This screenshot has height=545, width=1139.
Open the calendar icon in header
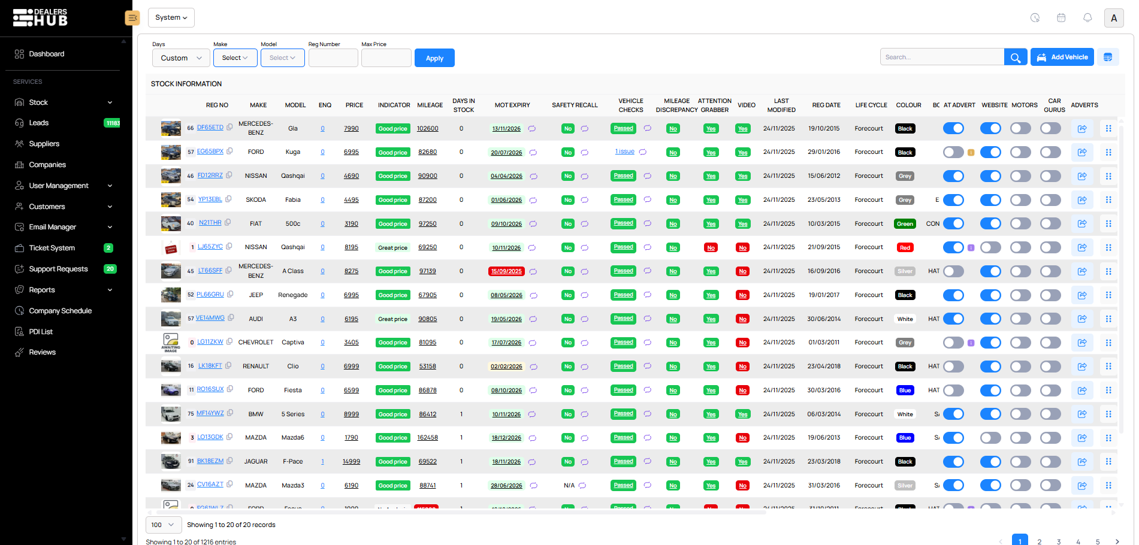pyautogui.click(x=1061, y=18)
